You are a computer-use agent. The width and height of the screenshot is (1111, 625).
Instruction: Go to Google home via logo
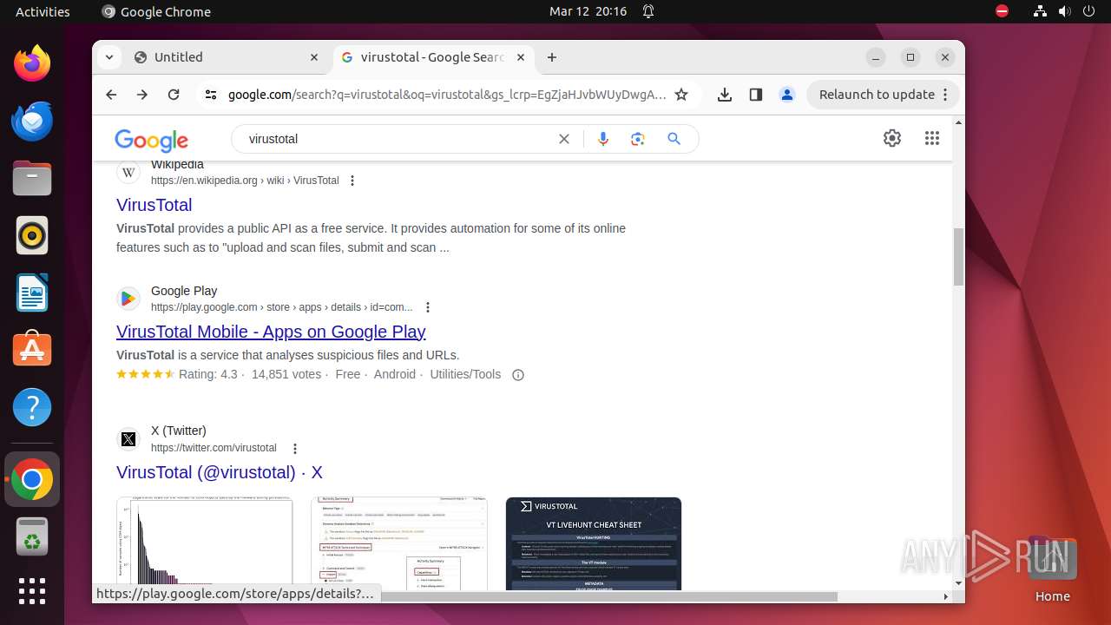(151, 140)
